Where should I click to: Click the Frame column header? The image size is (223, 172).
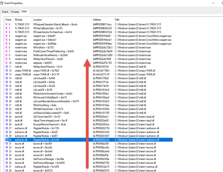(8, 19)
